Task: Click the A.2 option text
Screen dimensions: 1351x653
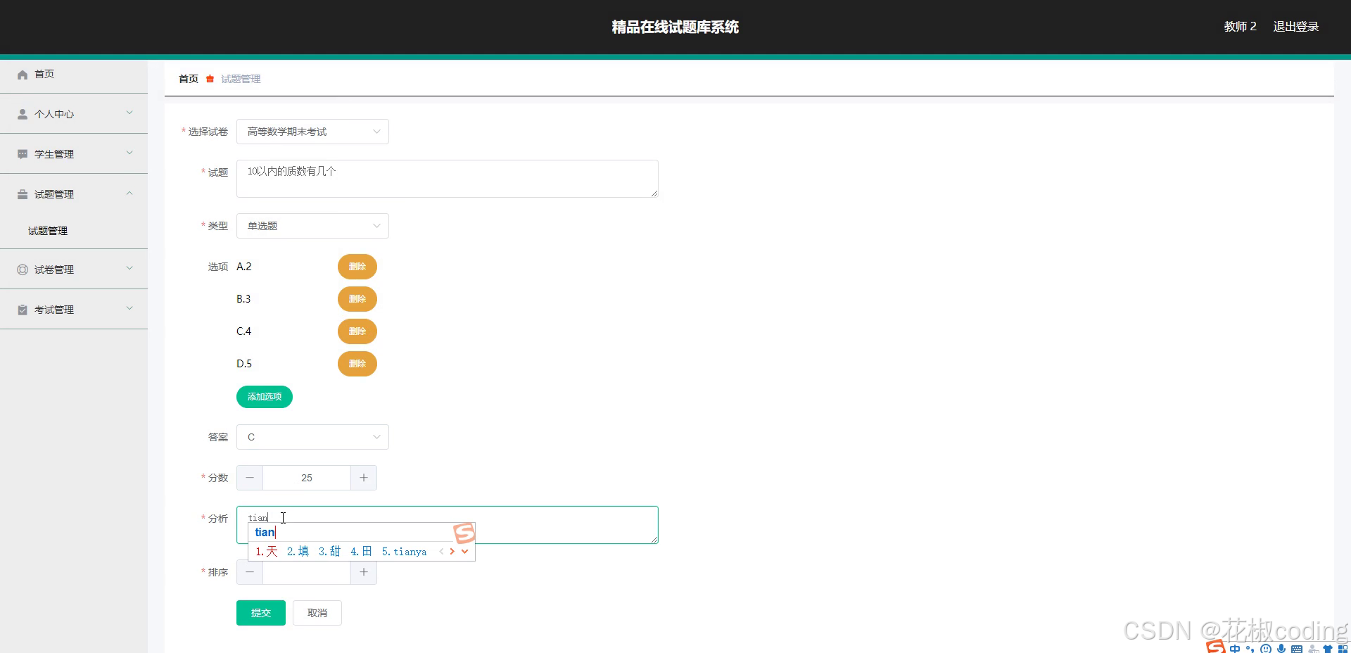Action: point(244,267)
